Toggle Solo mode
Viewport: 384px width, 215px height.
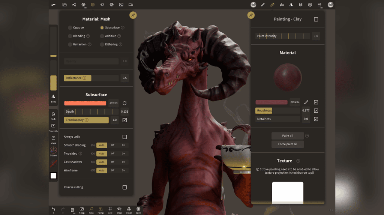click(x=91, y=210)
